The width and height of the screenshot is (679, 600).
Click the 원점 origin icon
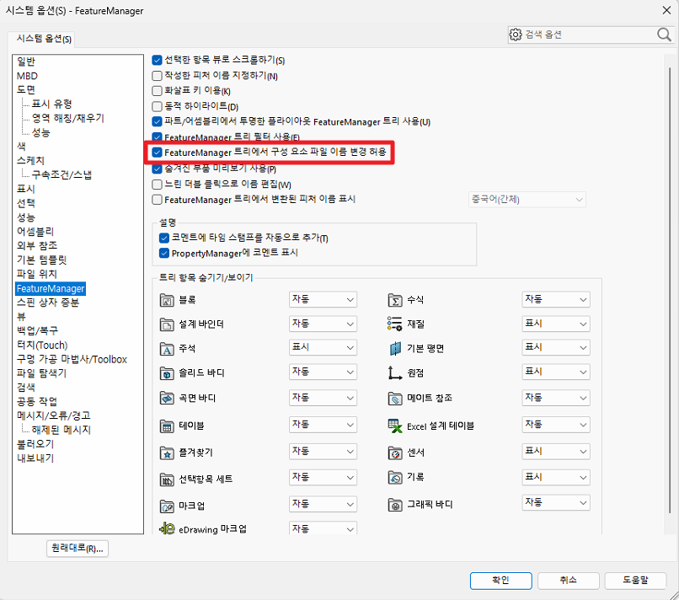pos(394,372)
